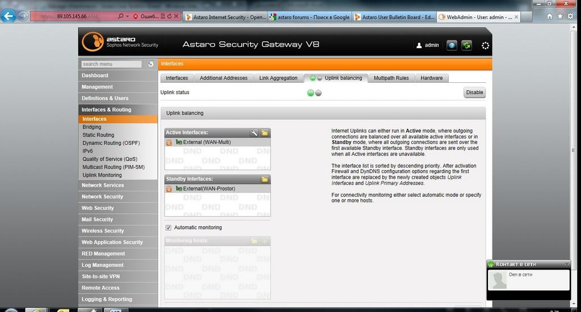Remove External (WAN-Multi) via its orange trash icon

pos(169,142)
